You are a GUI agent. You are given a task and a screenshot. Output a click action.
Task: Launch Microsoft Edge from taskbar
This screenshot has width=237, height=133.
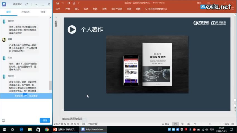(x=21, y=130)
